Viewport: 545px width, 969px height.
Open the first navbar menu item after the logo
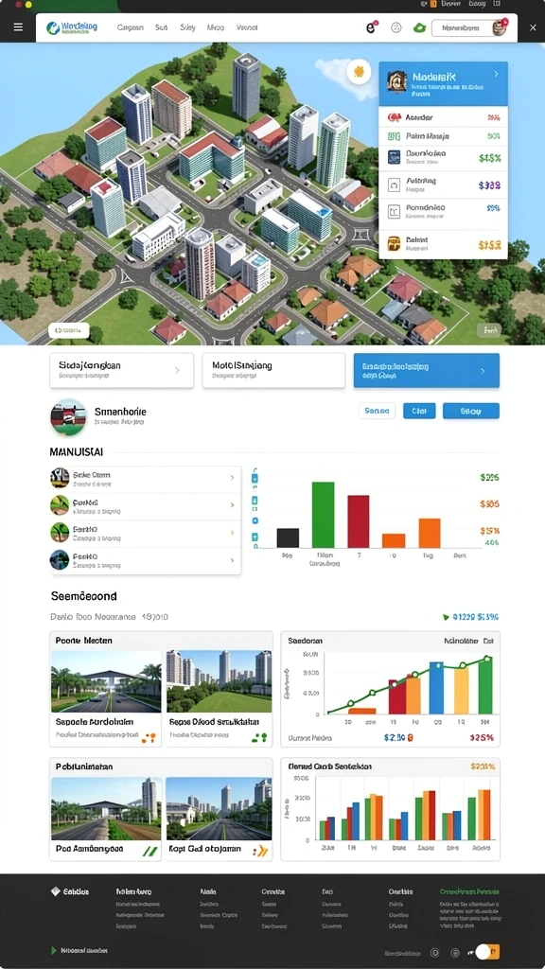pos(131,27)
